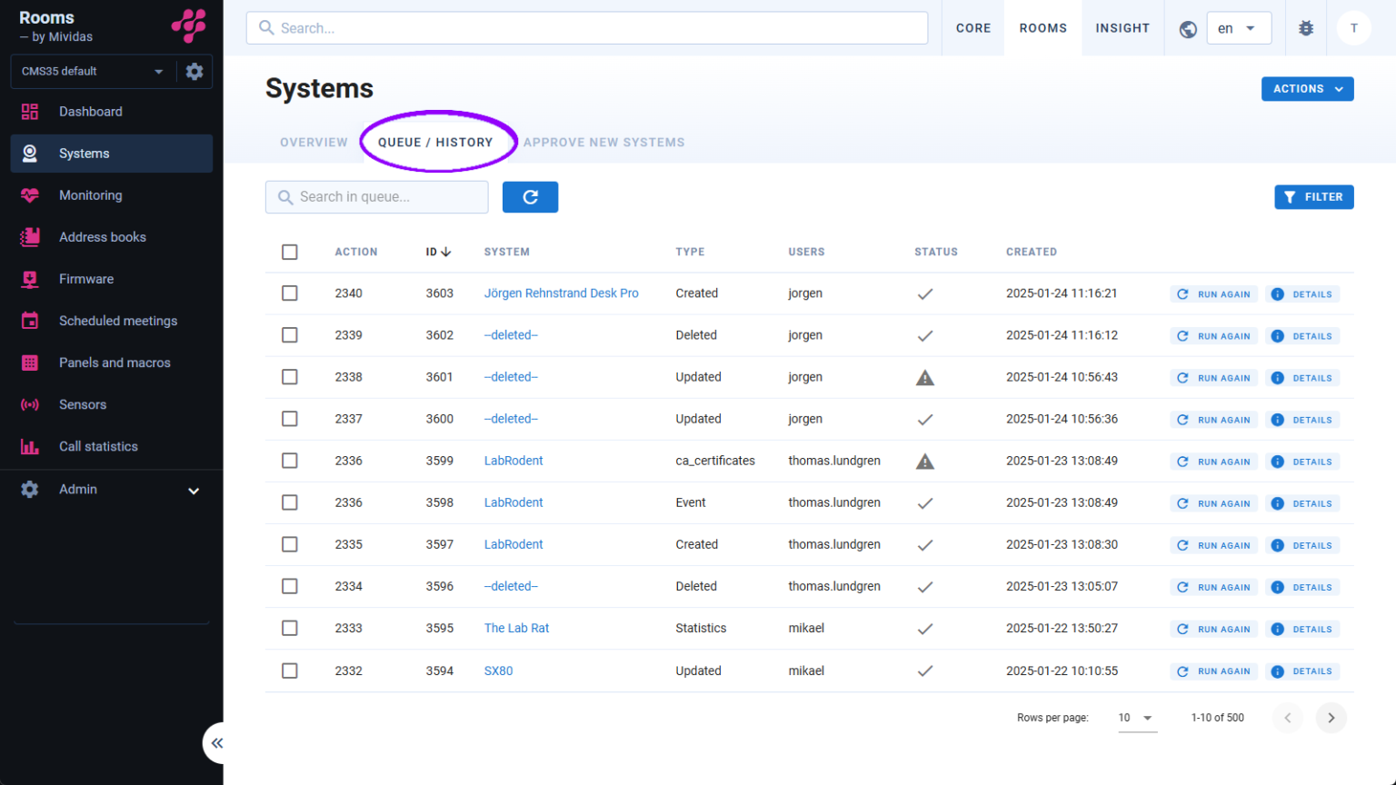Open the user avatar T menu
Image resolution: width=1396 pixels, height=785 pixels.
[x=1353, y=28]
